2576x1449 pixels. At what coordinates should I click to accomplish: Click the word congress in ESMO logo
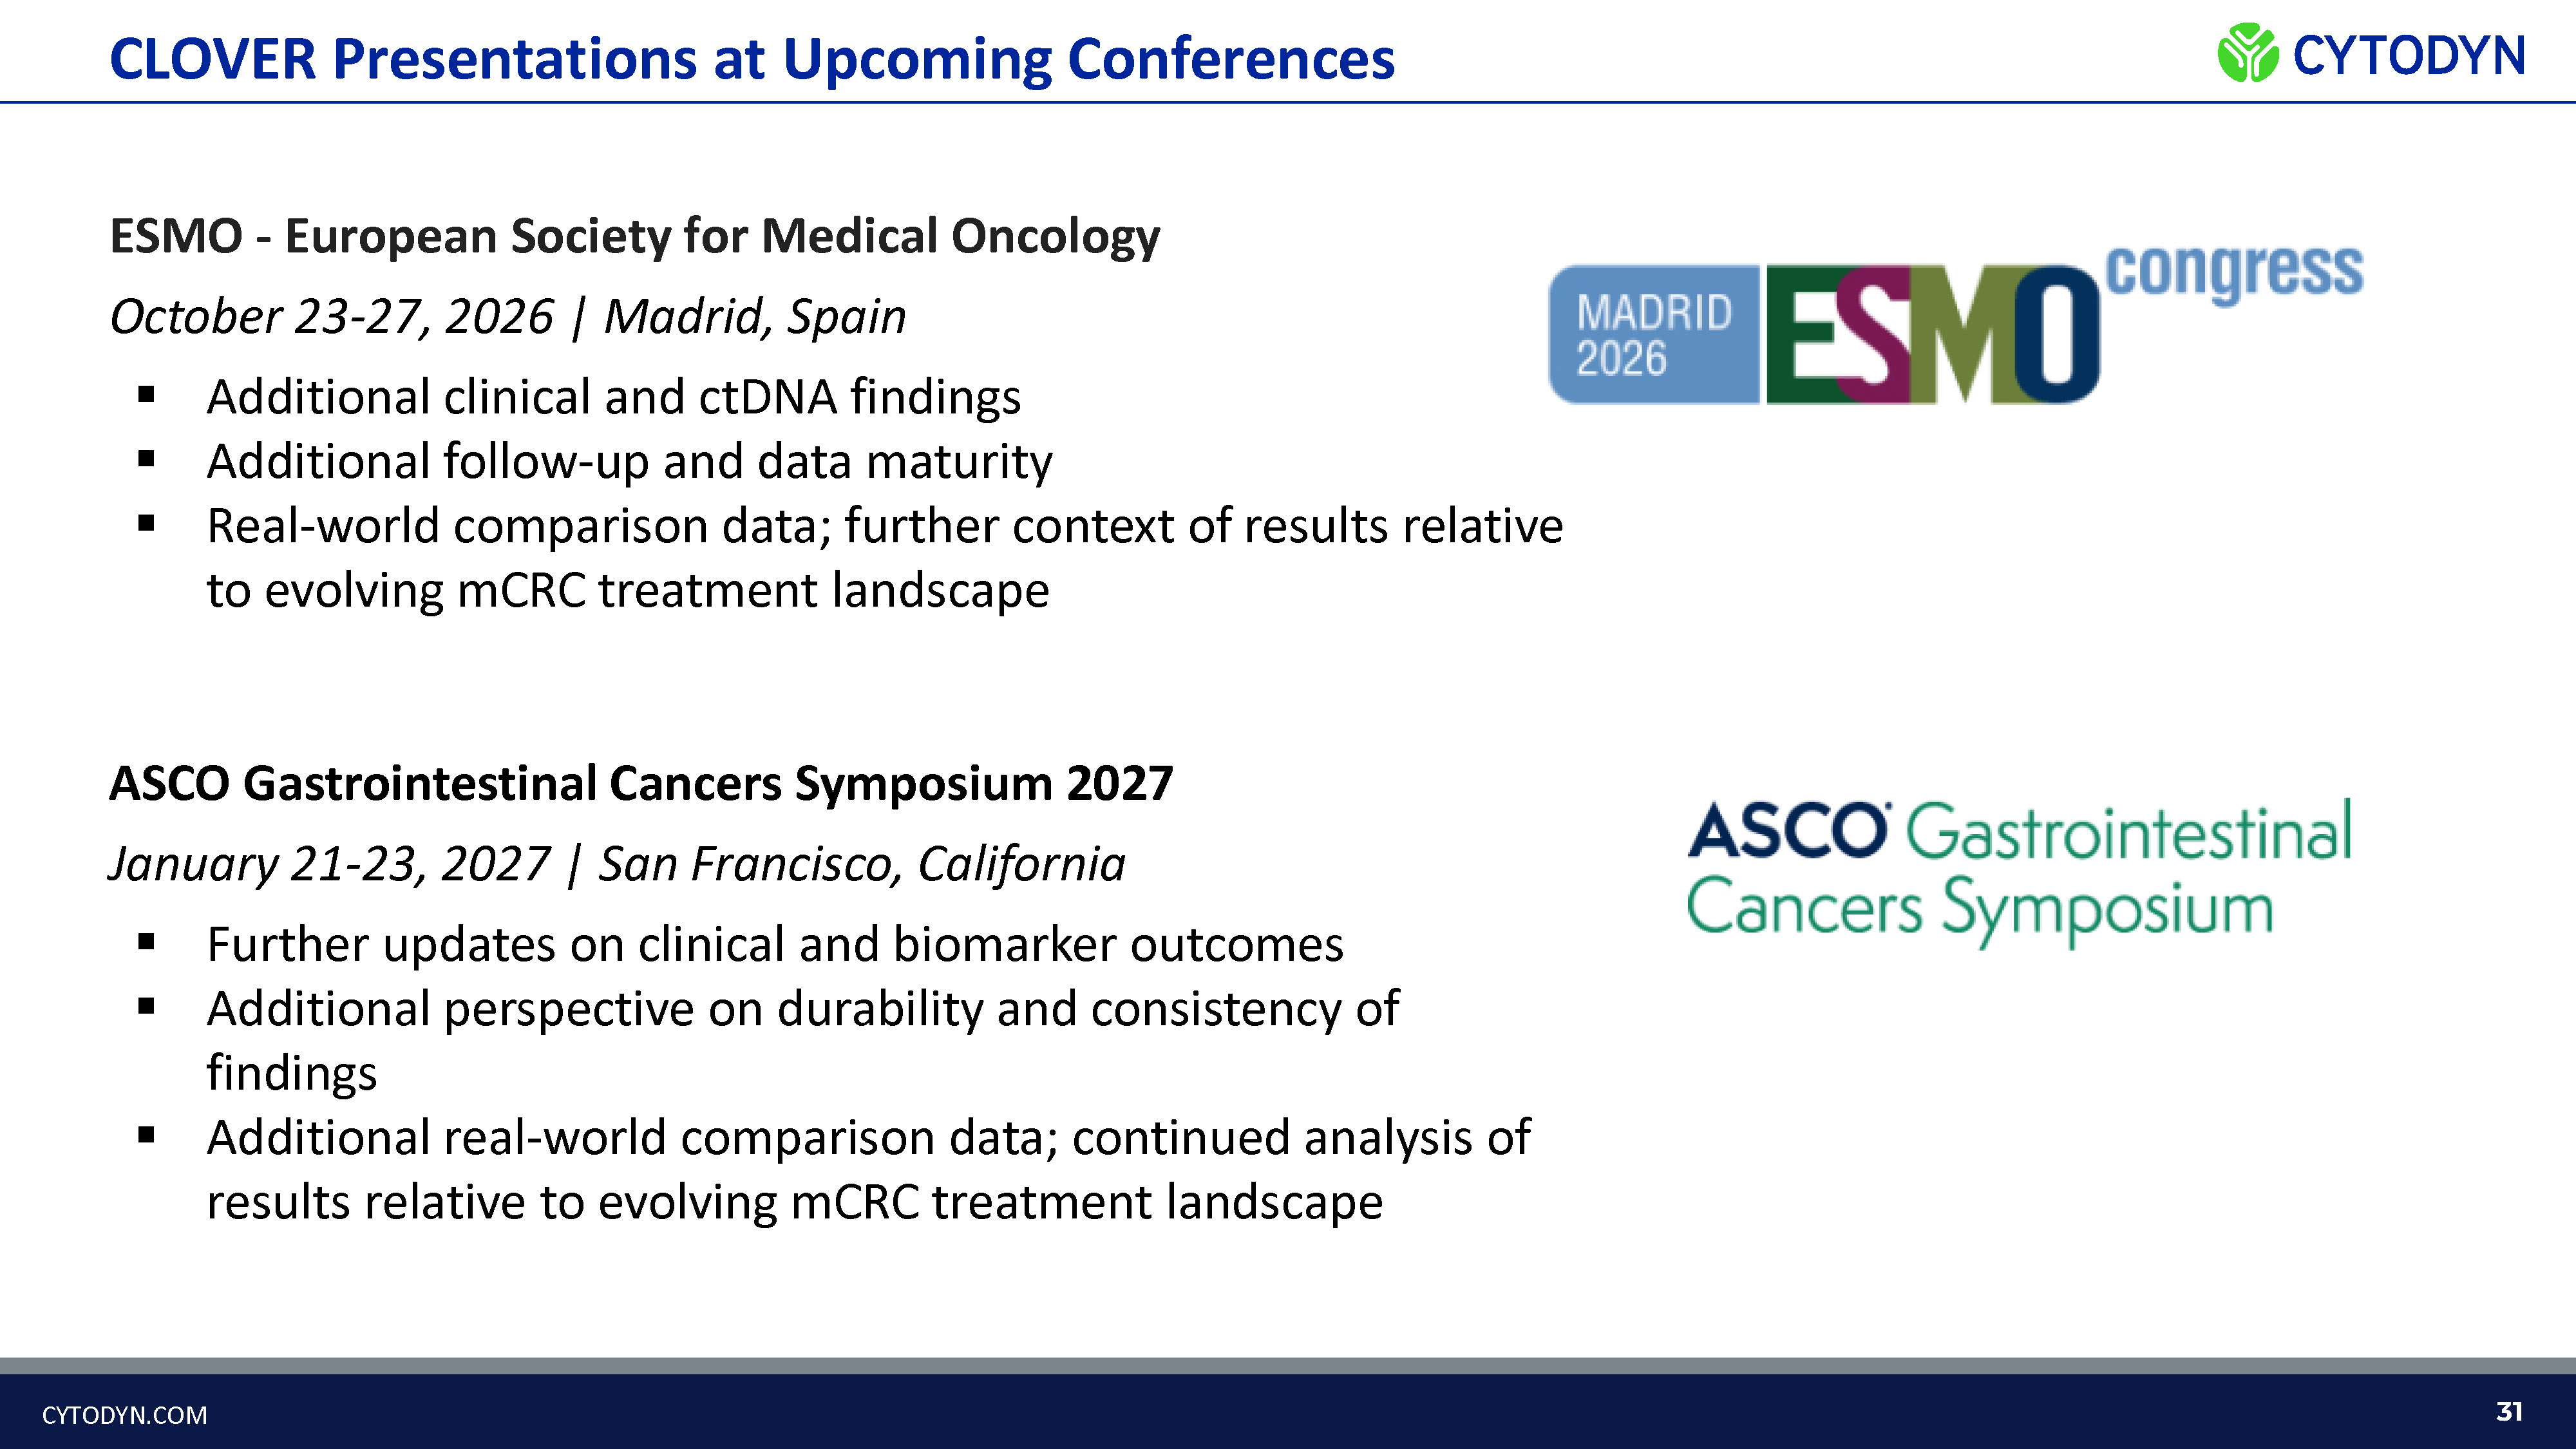tap(2234, 272)
